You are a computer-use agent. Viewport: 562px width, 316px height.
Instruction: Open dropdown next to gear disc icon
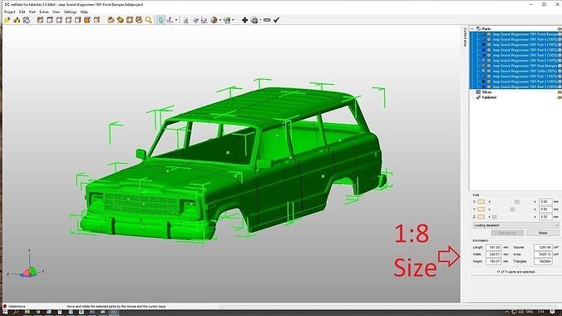click(260, 20)
